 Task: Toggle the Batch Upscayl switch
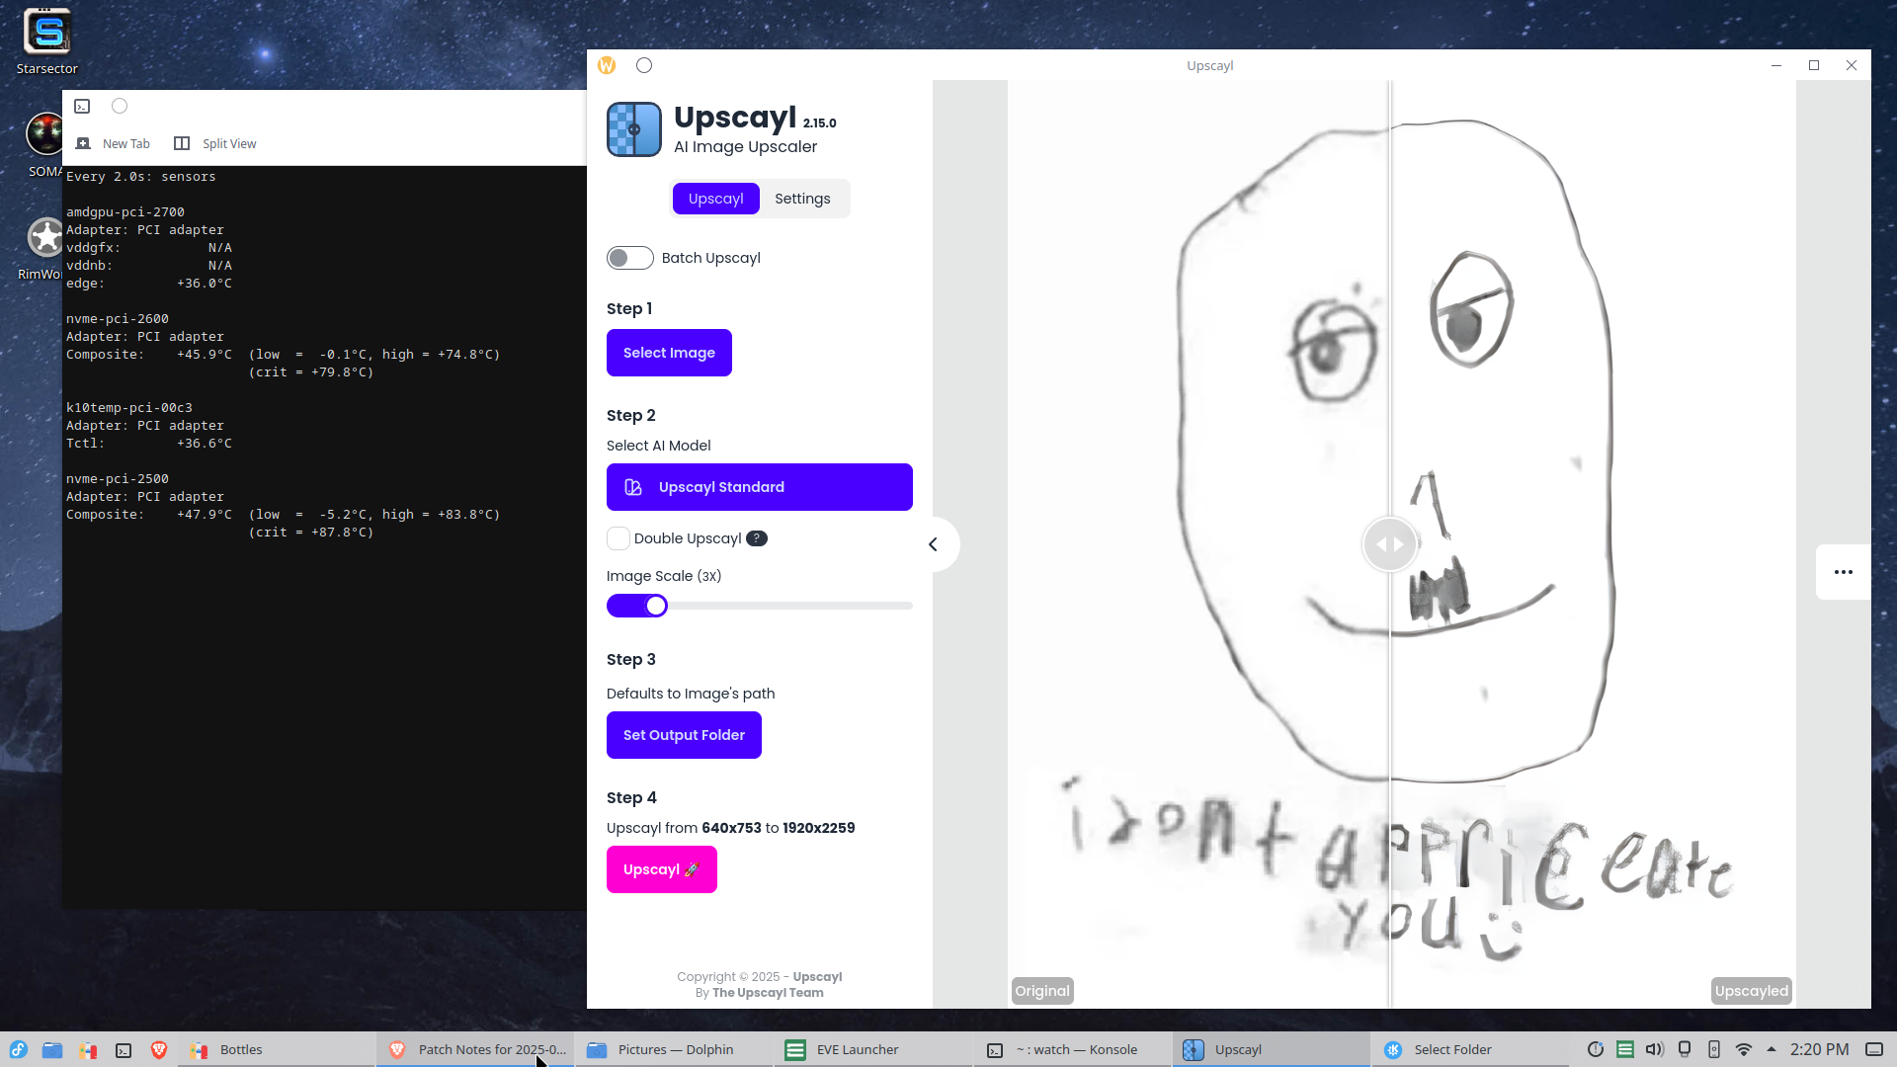(629, 258)
